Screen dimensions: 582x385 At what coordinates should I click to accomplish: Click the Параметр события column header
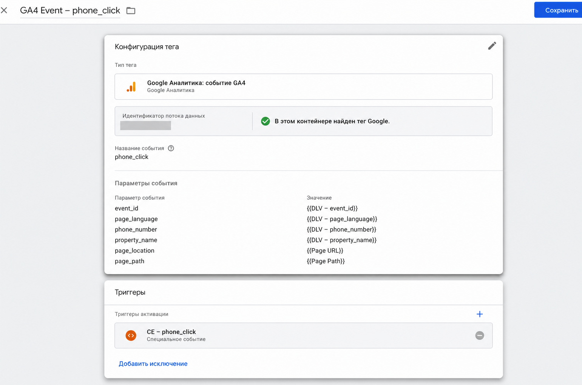pyautogui.click(x=140, y=198)
